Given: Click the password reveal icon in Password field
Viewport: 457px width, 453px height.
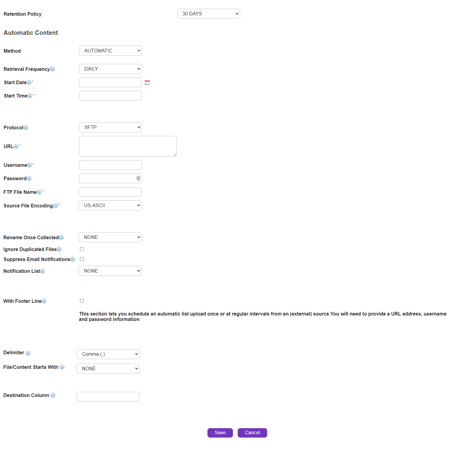Looking at the screenshot, I should (x=138, y=178).
